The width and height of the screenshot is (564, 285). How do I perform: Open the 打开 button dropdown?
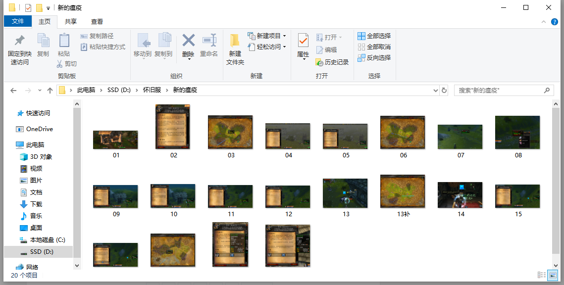[340, 38]
